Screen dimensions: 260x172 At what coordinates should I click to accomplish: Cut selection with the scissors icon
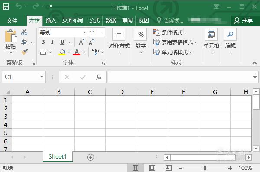click(x=24, y=32)
